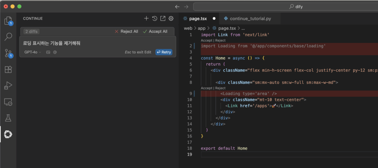
Task: Click the '2 diffs' badge
Action: pyautogui.click(x=32, y=32)
